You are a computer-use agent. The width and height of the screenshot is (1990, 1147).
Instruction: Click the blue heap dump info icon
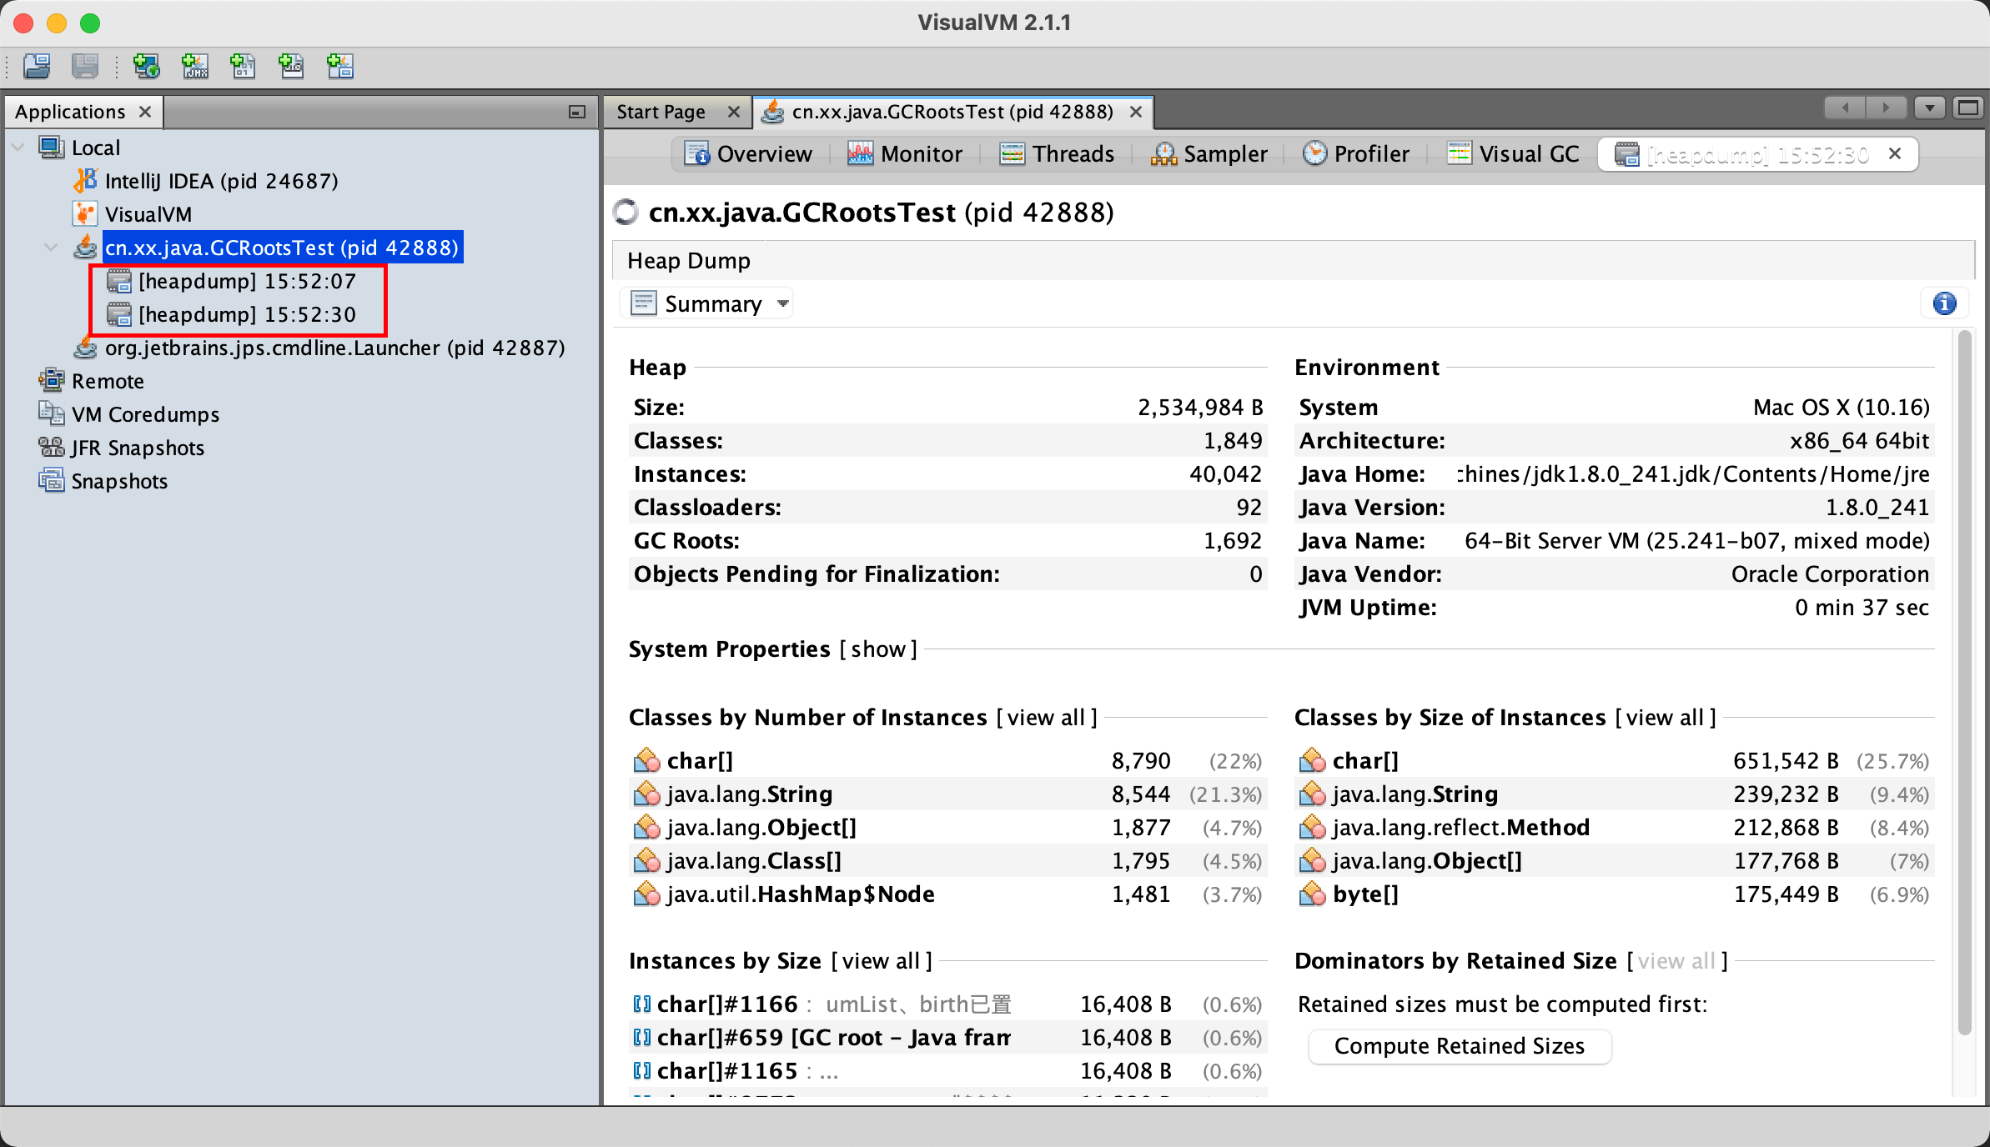1944,303
